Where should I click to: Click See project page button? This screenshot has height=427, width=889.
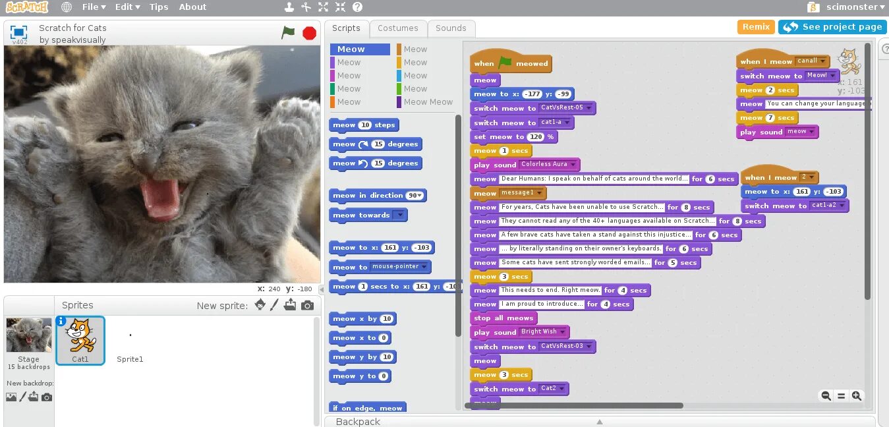pos(832,27)
